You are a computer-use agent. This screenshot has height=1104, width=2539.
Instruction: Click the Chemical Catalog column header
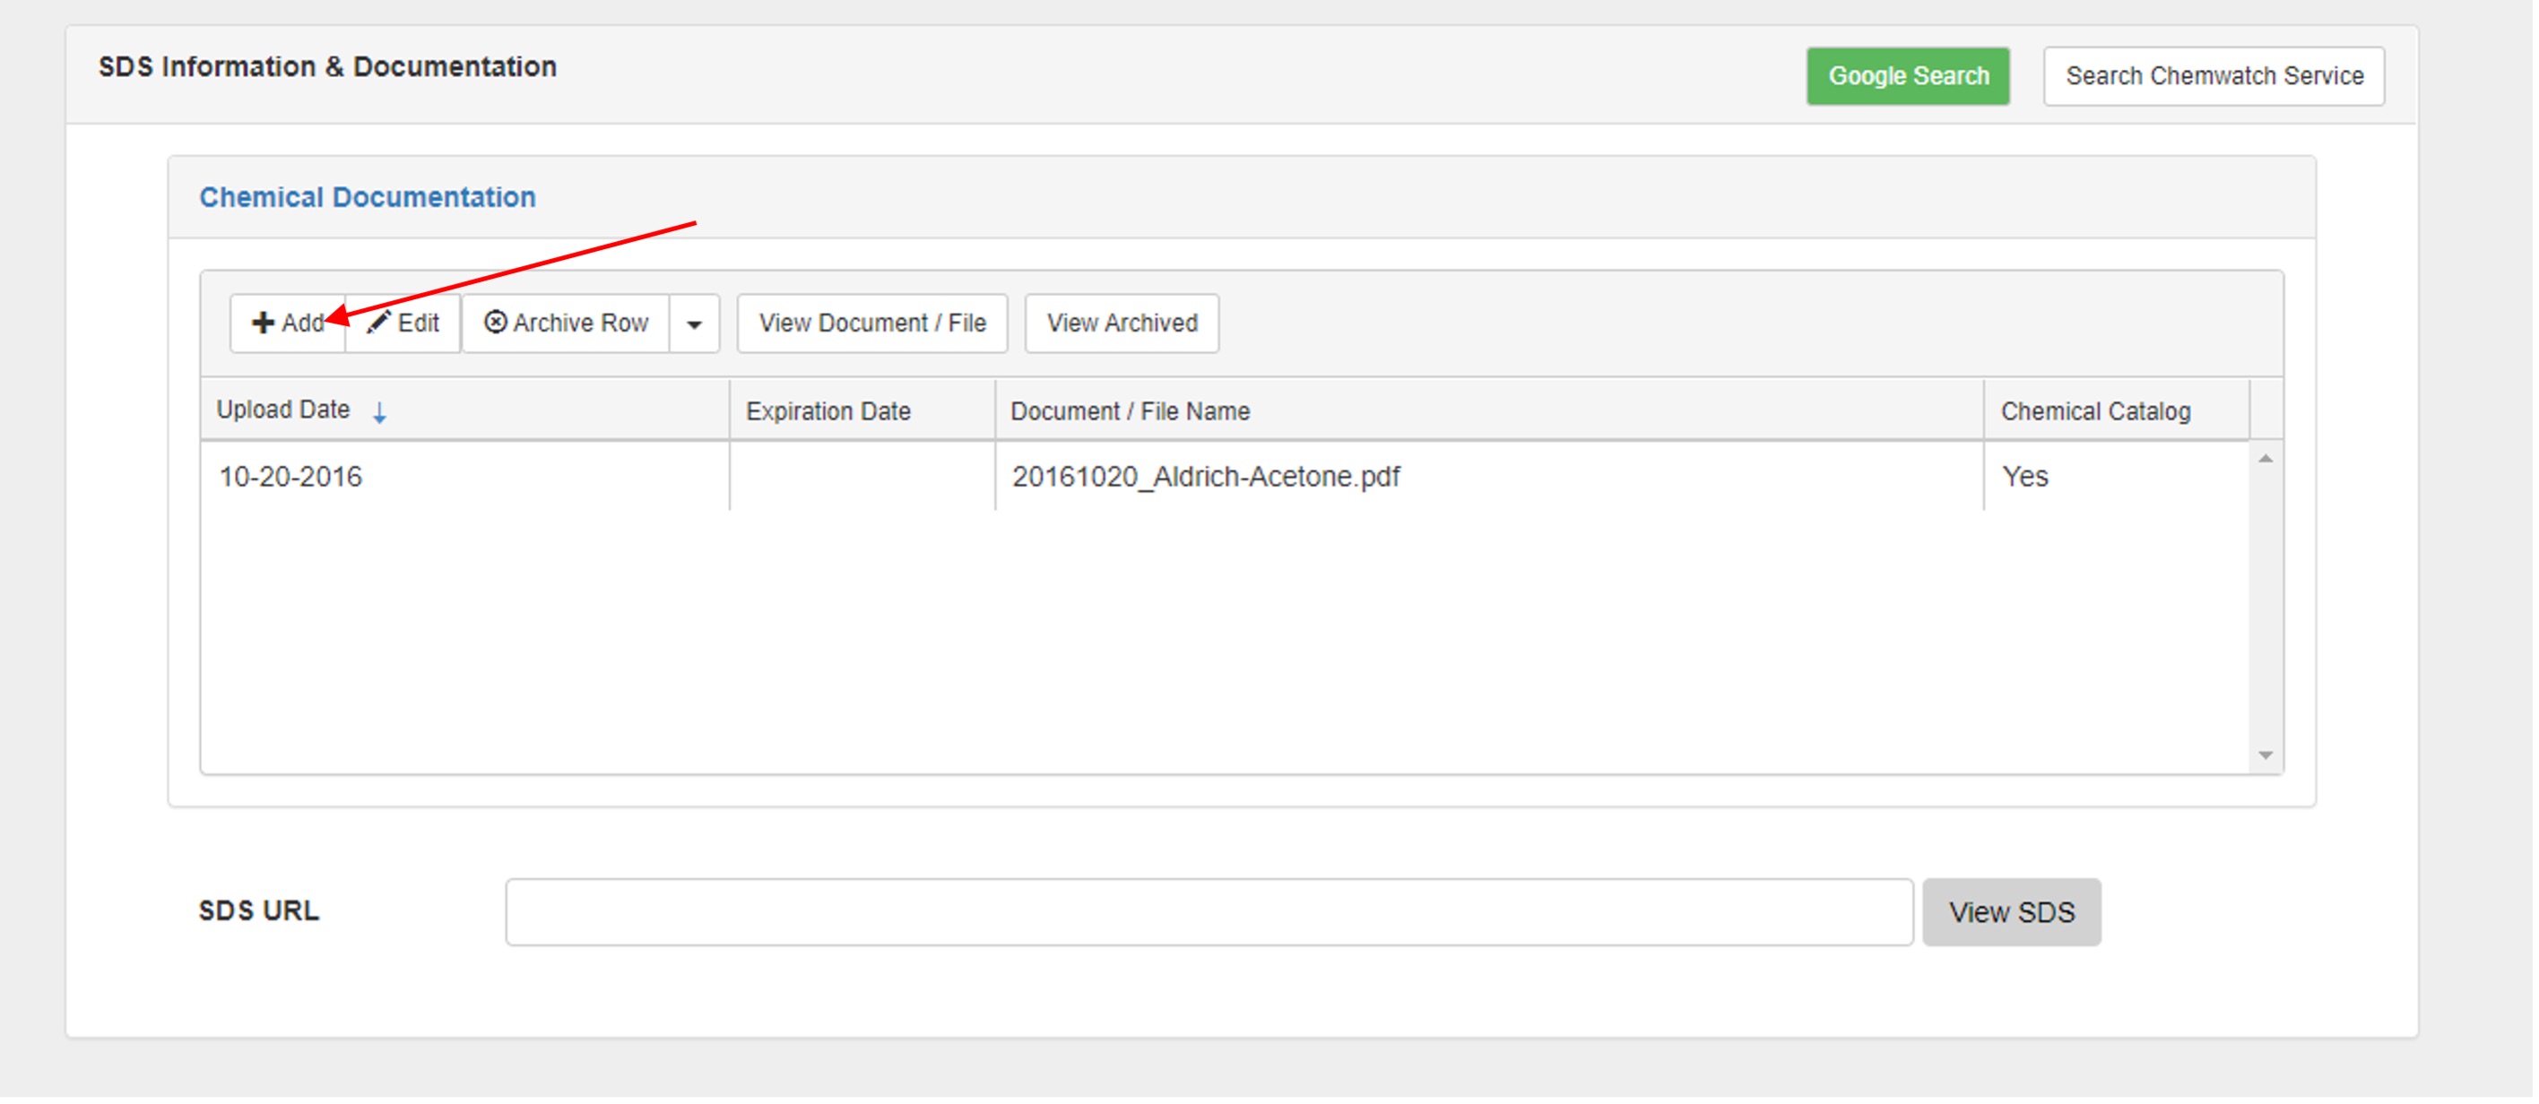2095,410
